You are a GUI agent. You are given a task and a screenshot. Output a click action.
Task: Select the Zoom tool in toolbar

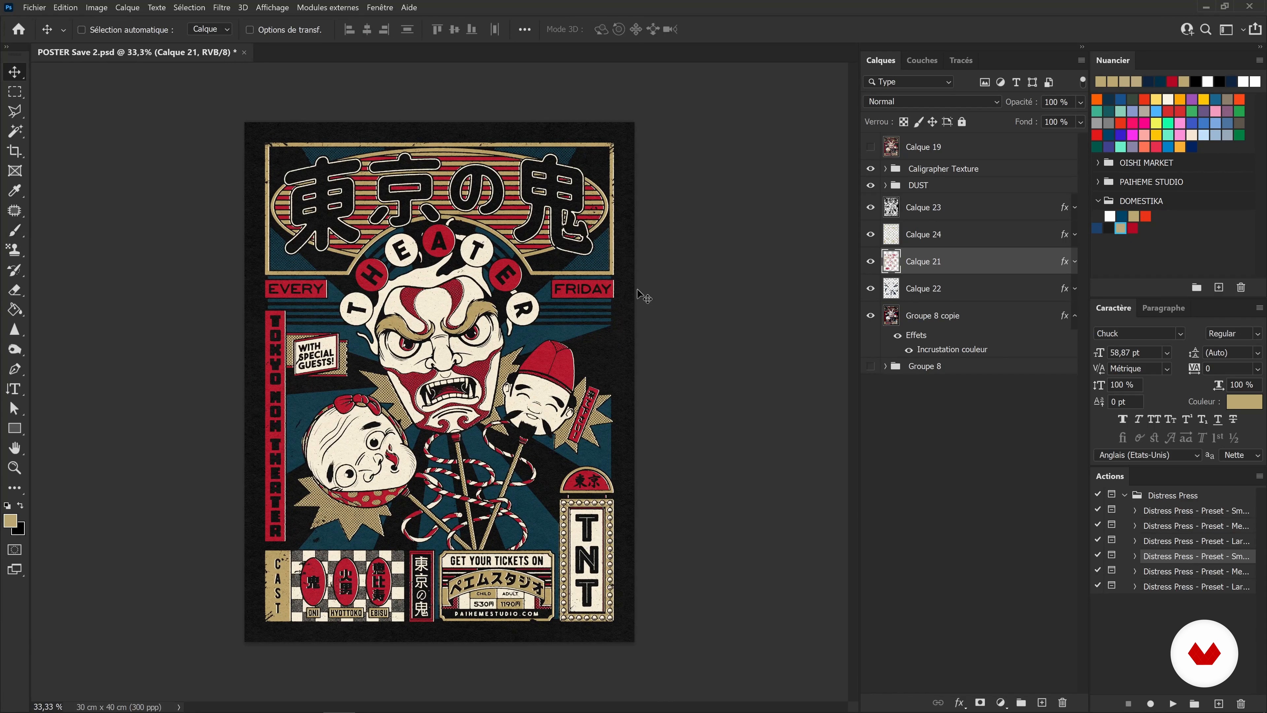(15, 468)
